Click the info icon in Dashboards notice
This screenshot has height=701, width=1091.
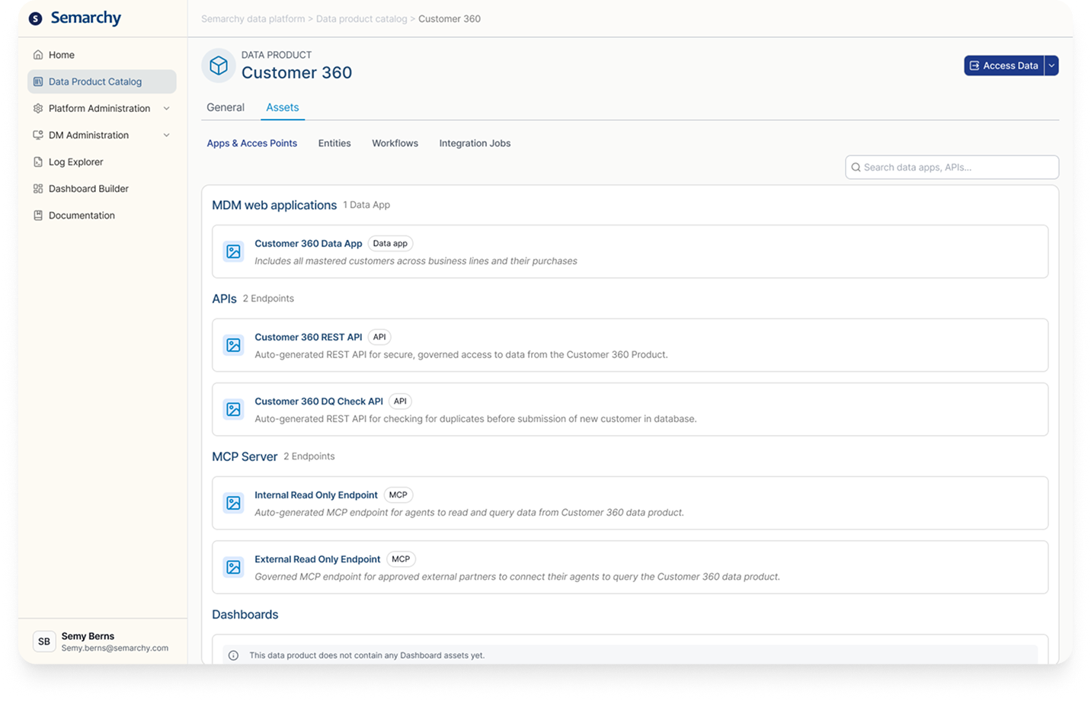233,655
